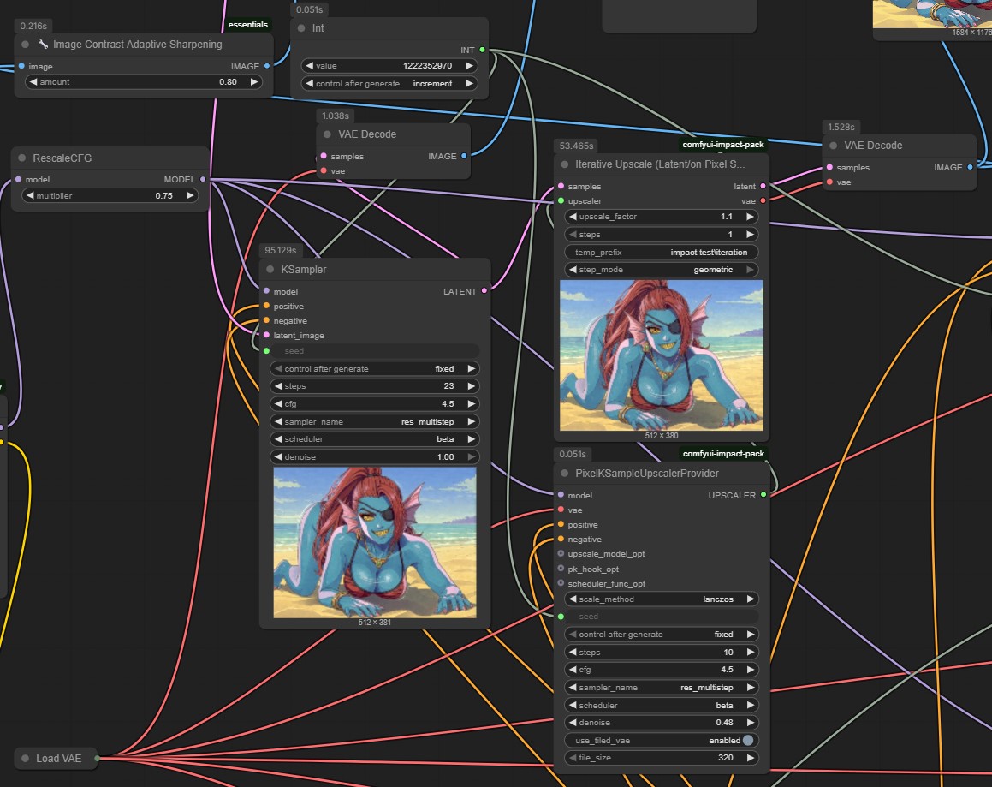Click the KSampler LATENT output port
Viewport: 992px width, 787px height.
pyautogui.click(x=484, y=292)
